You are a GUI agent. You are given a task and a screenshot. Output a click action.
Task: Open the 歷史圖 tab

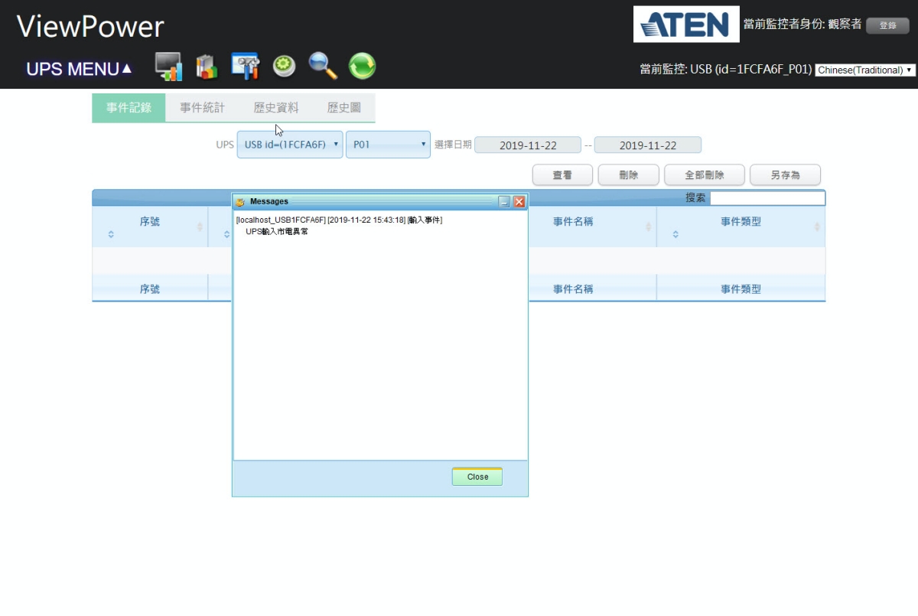(344, 108)
